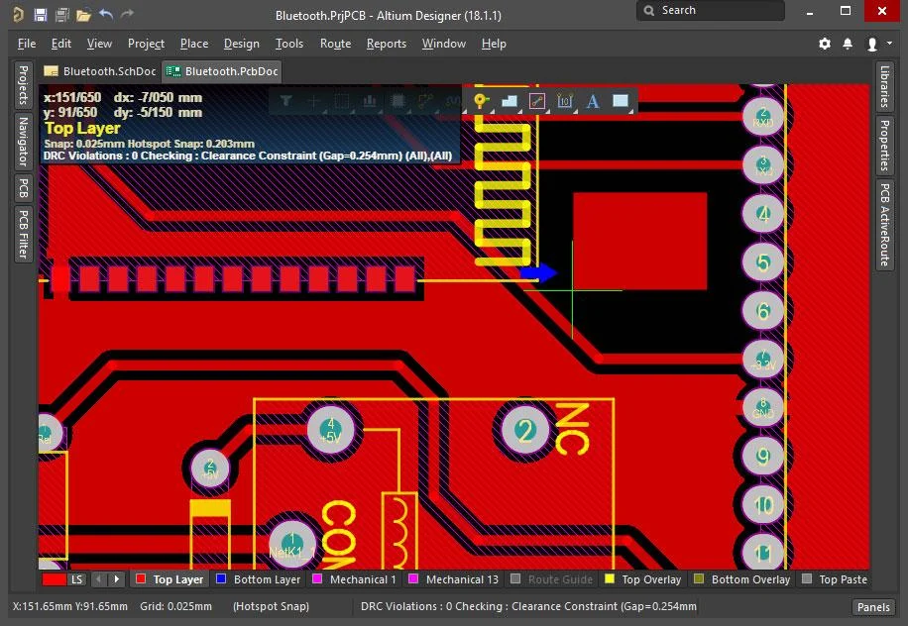Select the Place Via tool icon

click(480, 101)
